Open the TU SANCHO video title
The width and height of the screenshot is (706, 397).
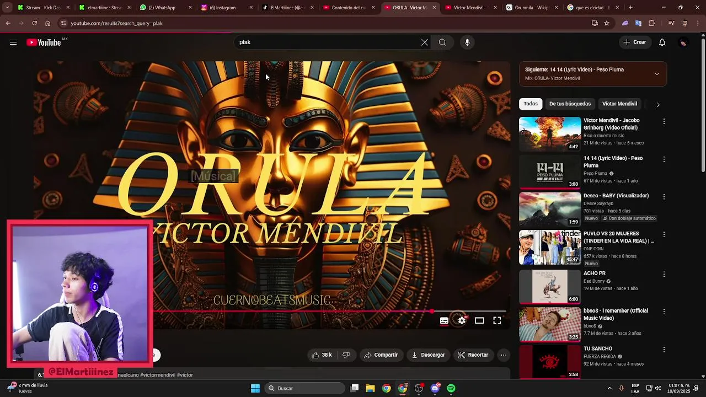[598, 349]
